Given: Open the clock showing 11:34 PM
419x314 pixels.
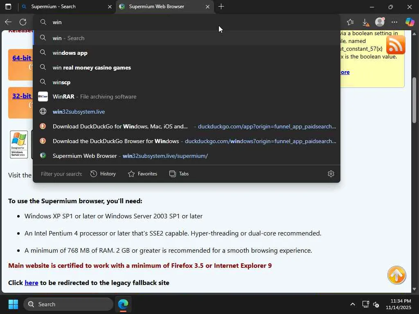Looking at the screenshot, I should [x=399, y=304].
